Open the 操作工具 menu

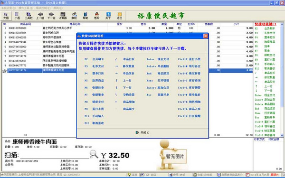[26, 8]
